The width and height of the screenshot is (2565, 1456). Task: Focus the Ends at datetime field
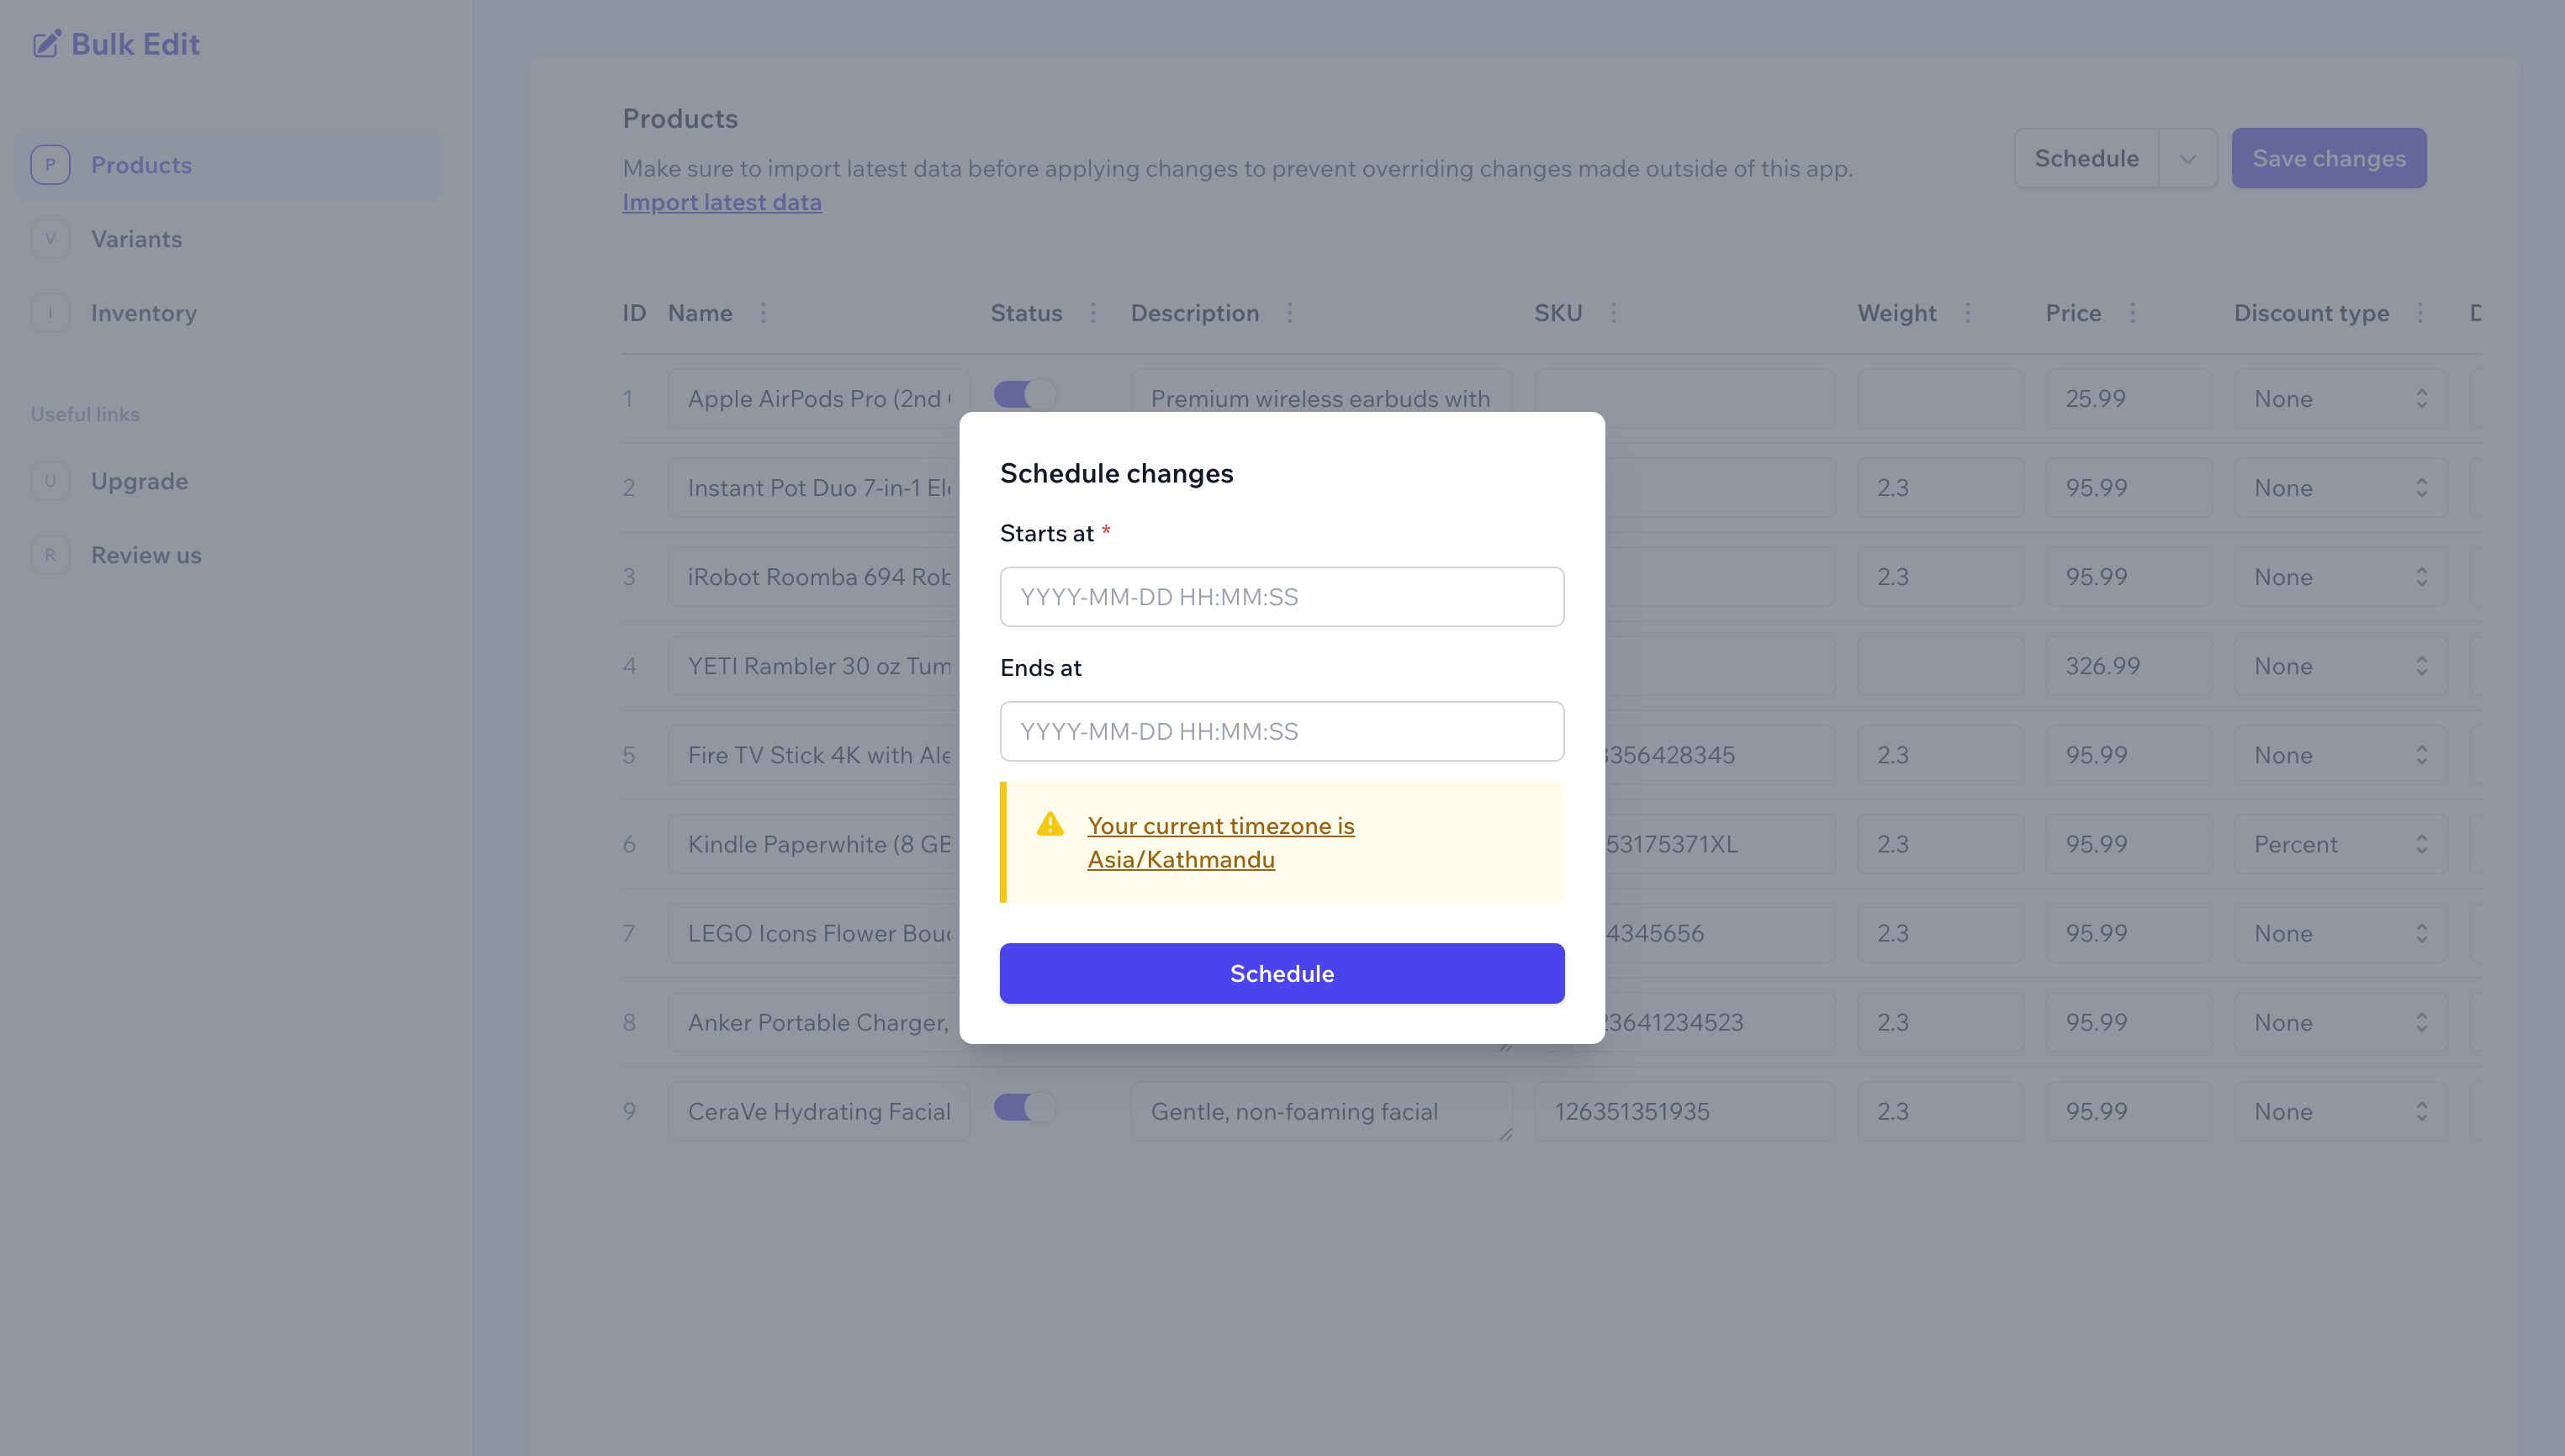pyautogui.click(x=1282, y=731)
